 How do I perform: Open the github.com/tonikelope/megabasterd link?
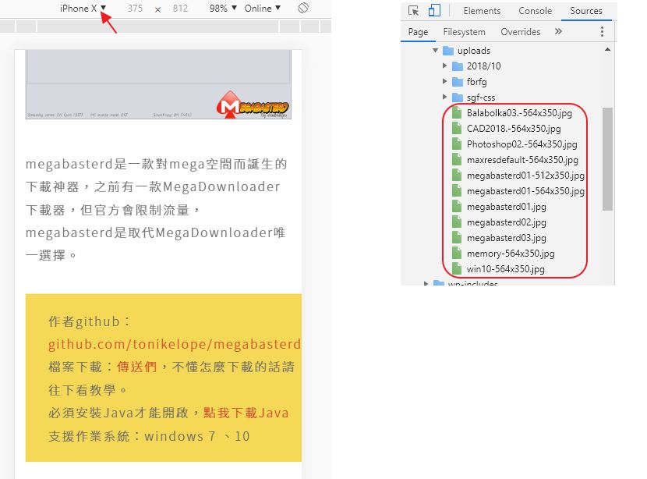coord(174,344)
